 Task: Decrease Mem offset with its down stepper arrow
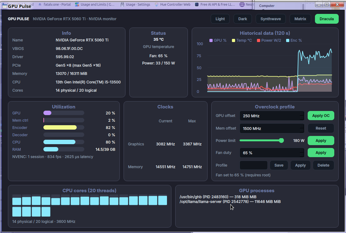[x=302, y=130]
